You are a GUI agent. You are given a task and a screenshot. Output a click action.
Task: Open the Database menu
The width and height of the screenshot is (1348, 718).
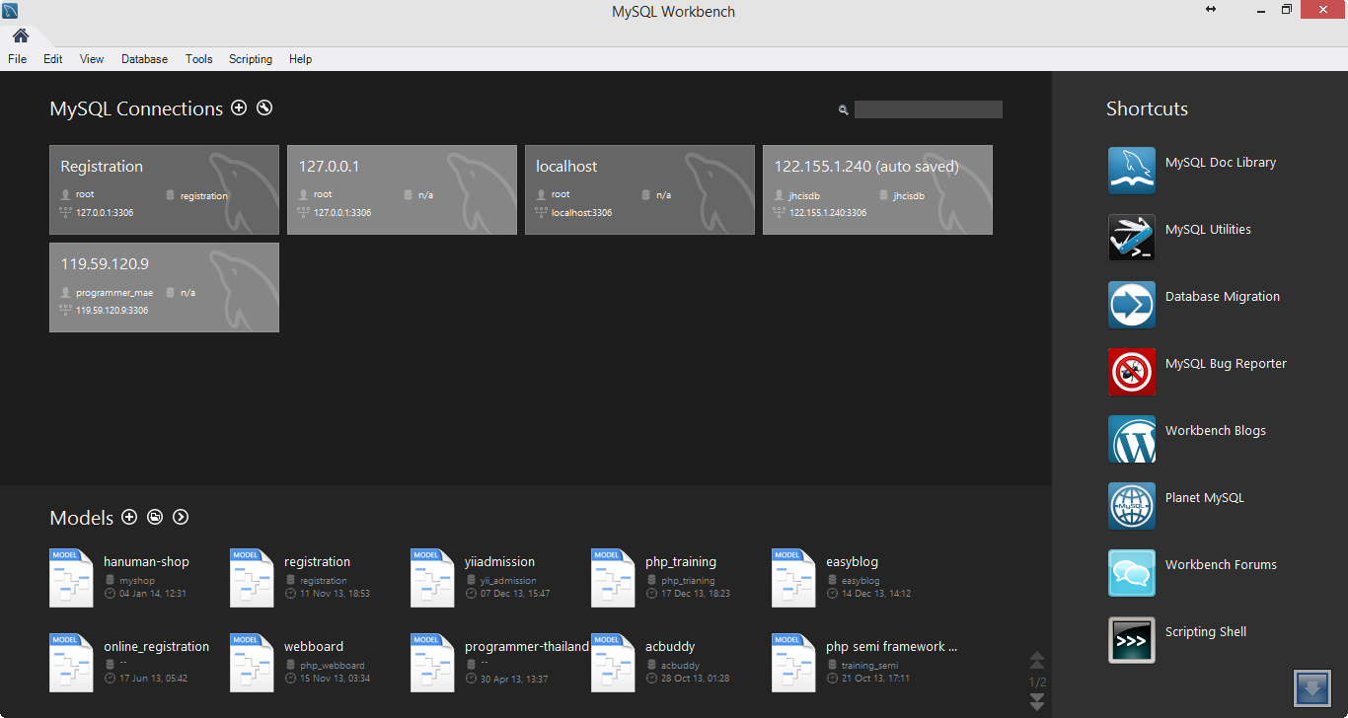[145, 59]
